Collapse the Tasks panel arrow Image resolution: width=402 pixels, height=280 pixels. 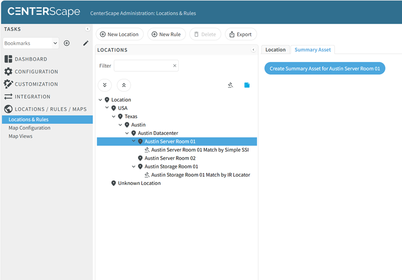point(87,29)
